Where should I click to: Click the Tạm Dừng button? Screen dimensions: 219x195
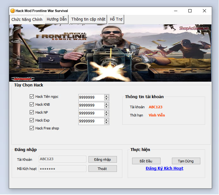tap(186, 161)
